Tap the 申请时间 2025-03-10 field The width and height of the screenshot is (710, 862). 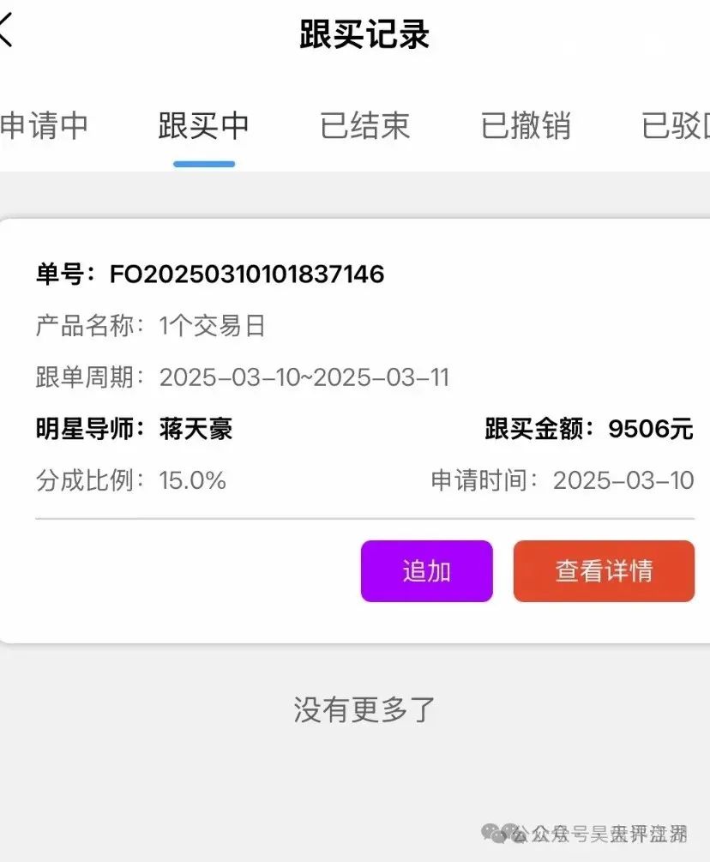pos(563,480)
